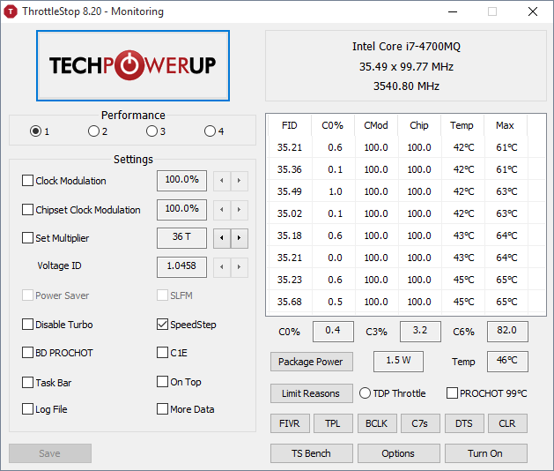This screenshot has width=554, height=471.
Task: Click the Intel Core i7-4700MQ text
Action: tap(406, 47)
